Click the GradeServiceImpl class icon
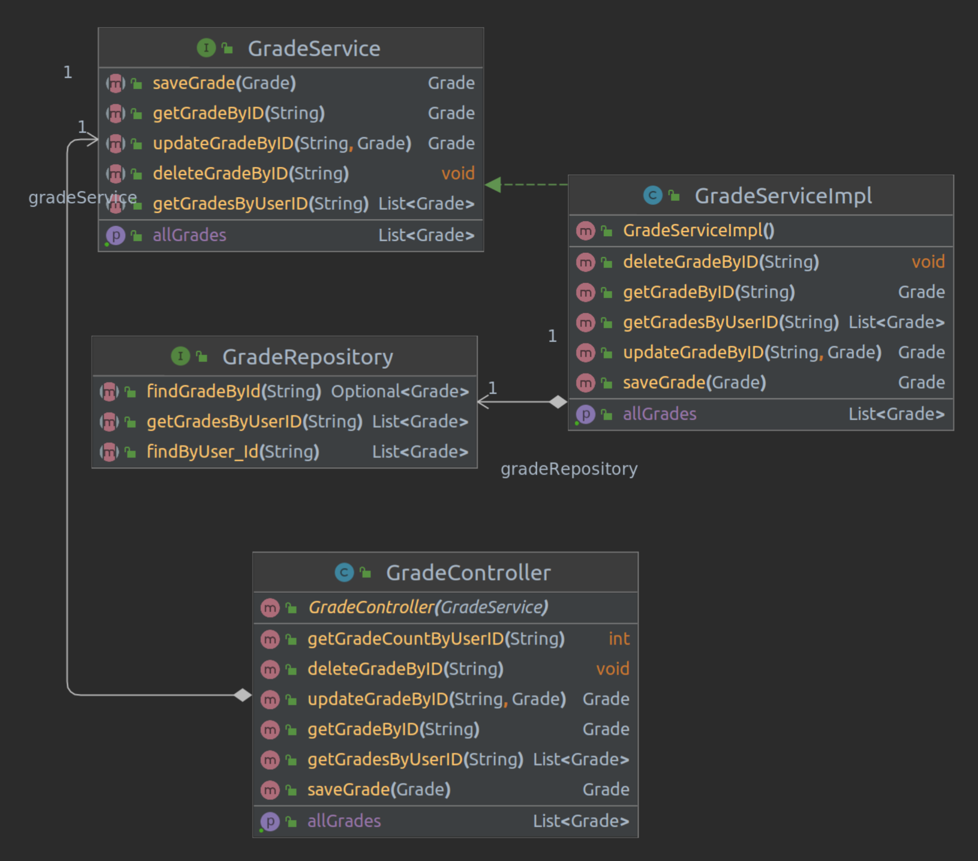The width and height of the screenshot is (978, 861). tap(652, 195)
